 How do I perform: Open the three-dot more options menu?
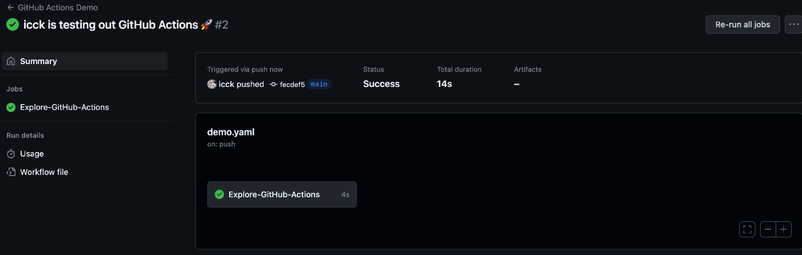[x=793, y=25]
